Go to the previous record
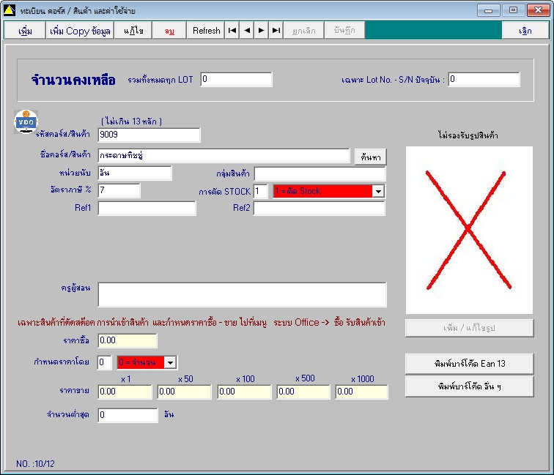This screenshot has width=554, height=475. (247, 30)
